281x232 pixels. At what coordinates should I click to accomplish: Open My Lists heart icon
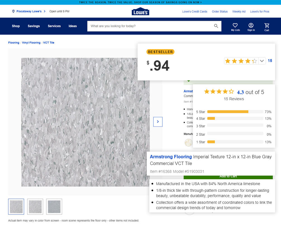235,25
